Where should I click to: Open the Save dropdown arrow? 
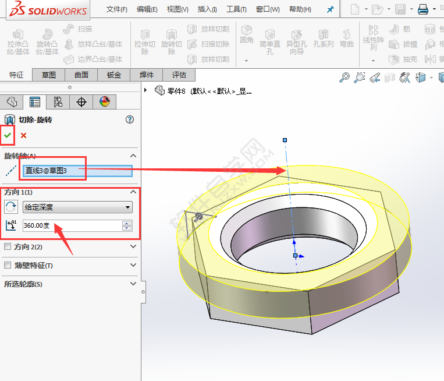411,9
